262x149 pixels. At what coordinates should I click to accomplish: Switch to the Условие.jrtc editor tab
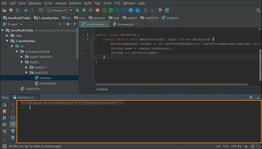pyautogui.click(x=125, y=24)
